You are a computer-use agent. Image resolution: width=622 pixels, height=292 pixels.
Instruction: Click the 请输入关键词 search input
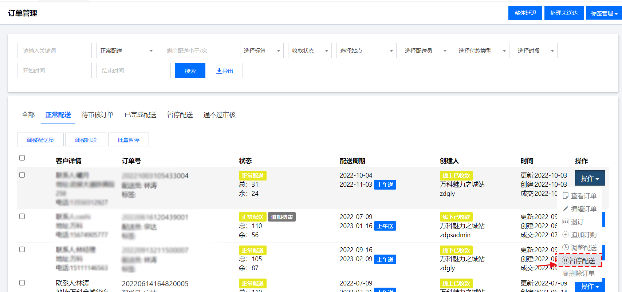54,51
